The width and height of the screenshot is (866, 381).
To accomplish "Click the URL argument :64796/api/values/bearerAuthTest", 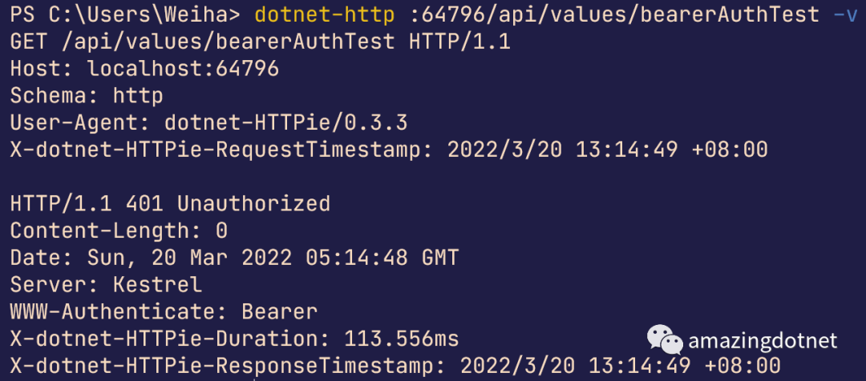I will pos(615,15).
